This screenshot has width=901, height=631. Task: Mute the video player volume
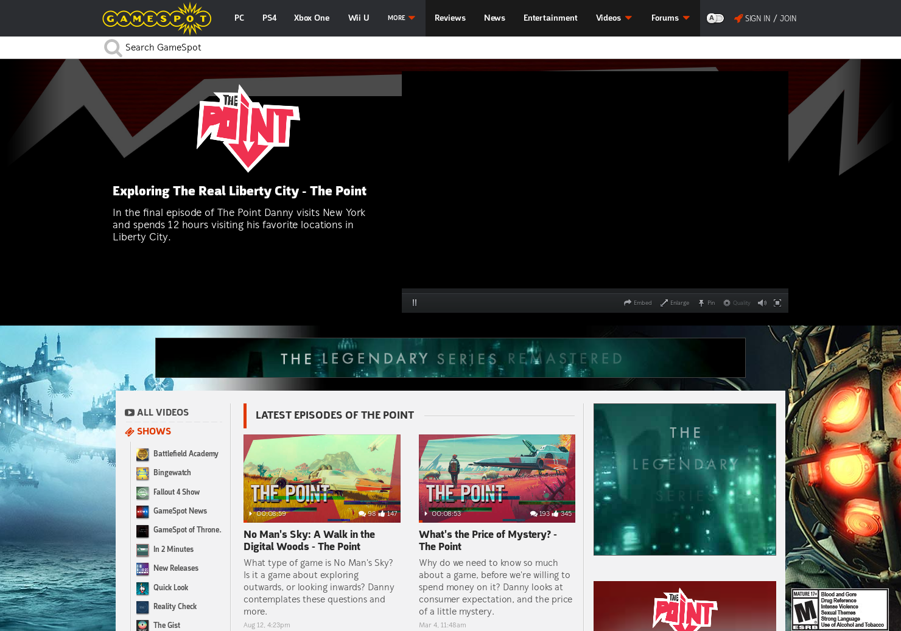[762, 302]
